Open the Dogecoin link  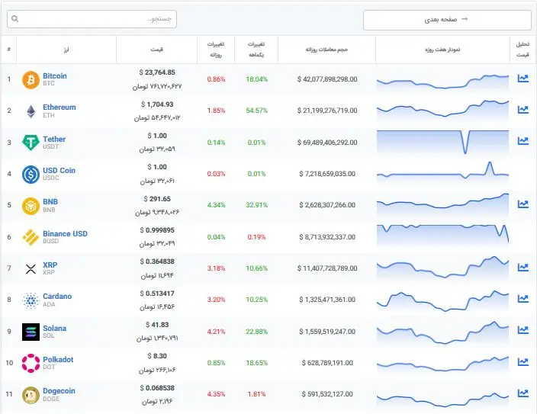59,390
